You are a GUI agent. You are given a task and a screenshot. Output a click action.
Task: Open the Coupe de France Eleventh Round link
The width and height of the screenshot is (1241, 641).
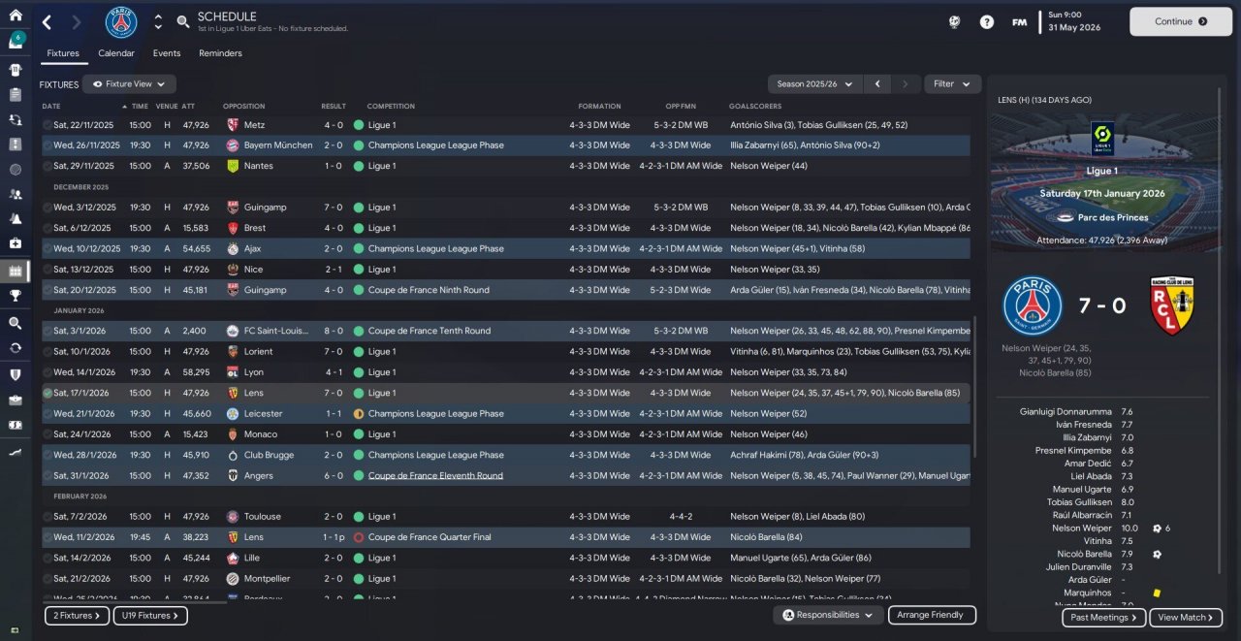[x=435, y=476]
